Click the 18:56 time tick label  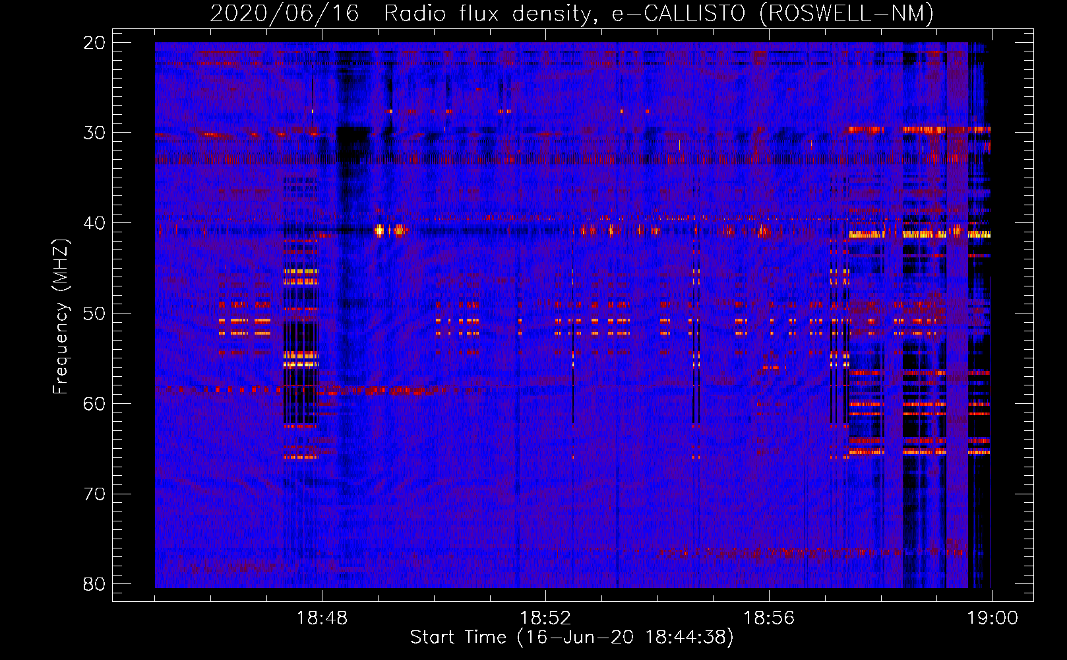pos(769,618)
